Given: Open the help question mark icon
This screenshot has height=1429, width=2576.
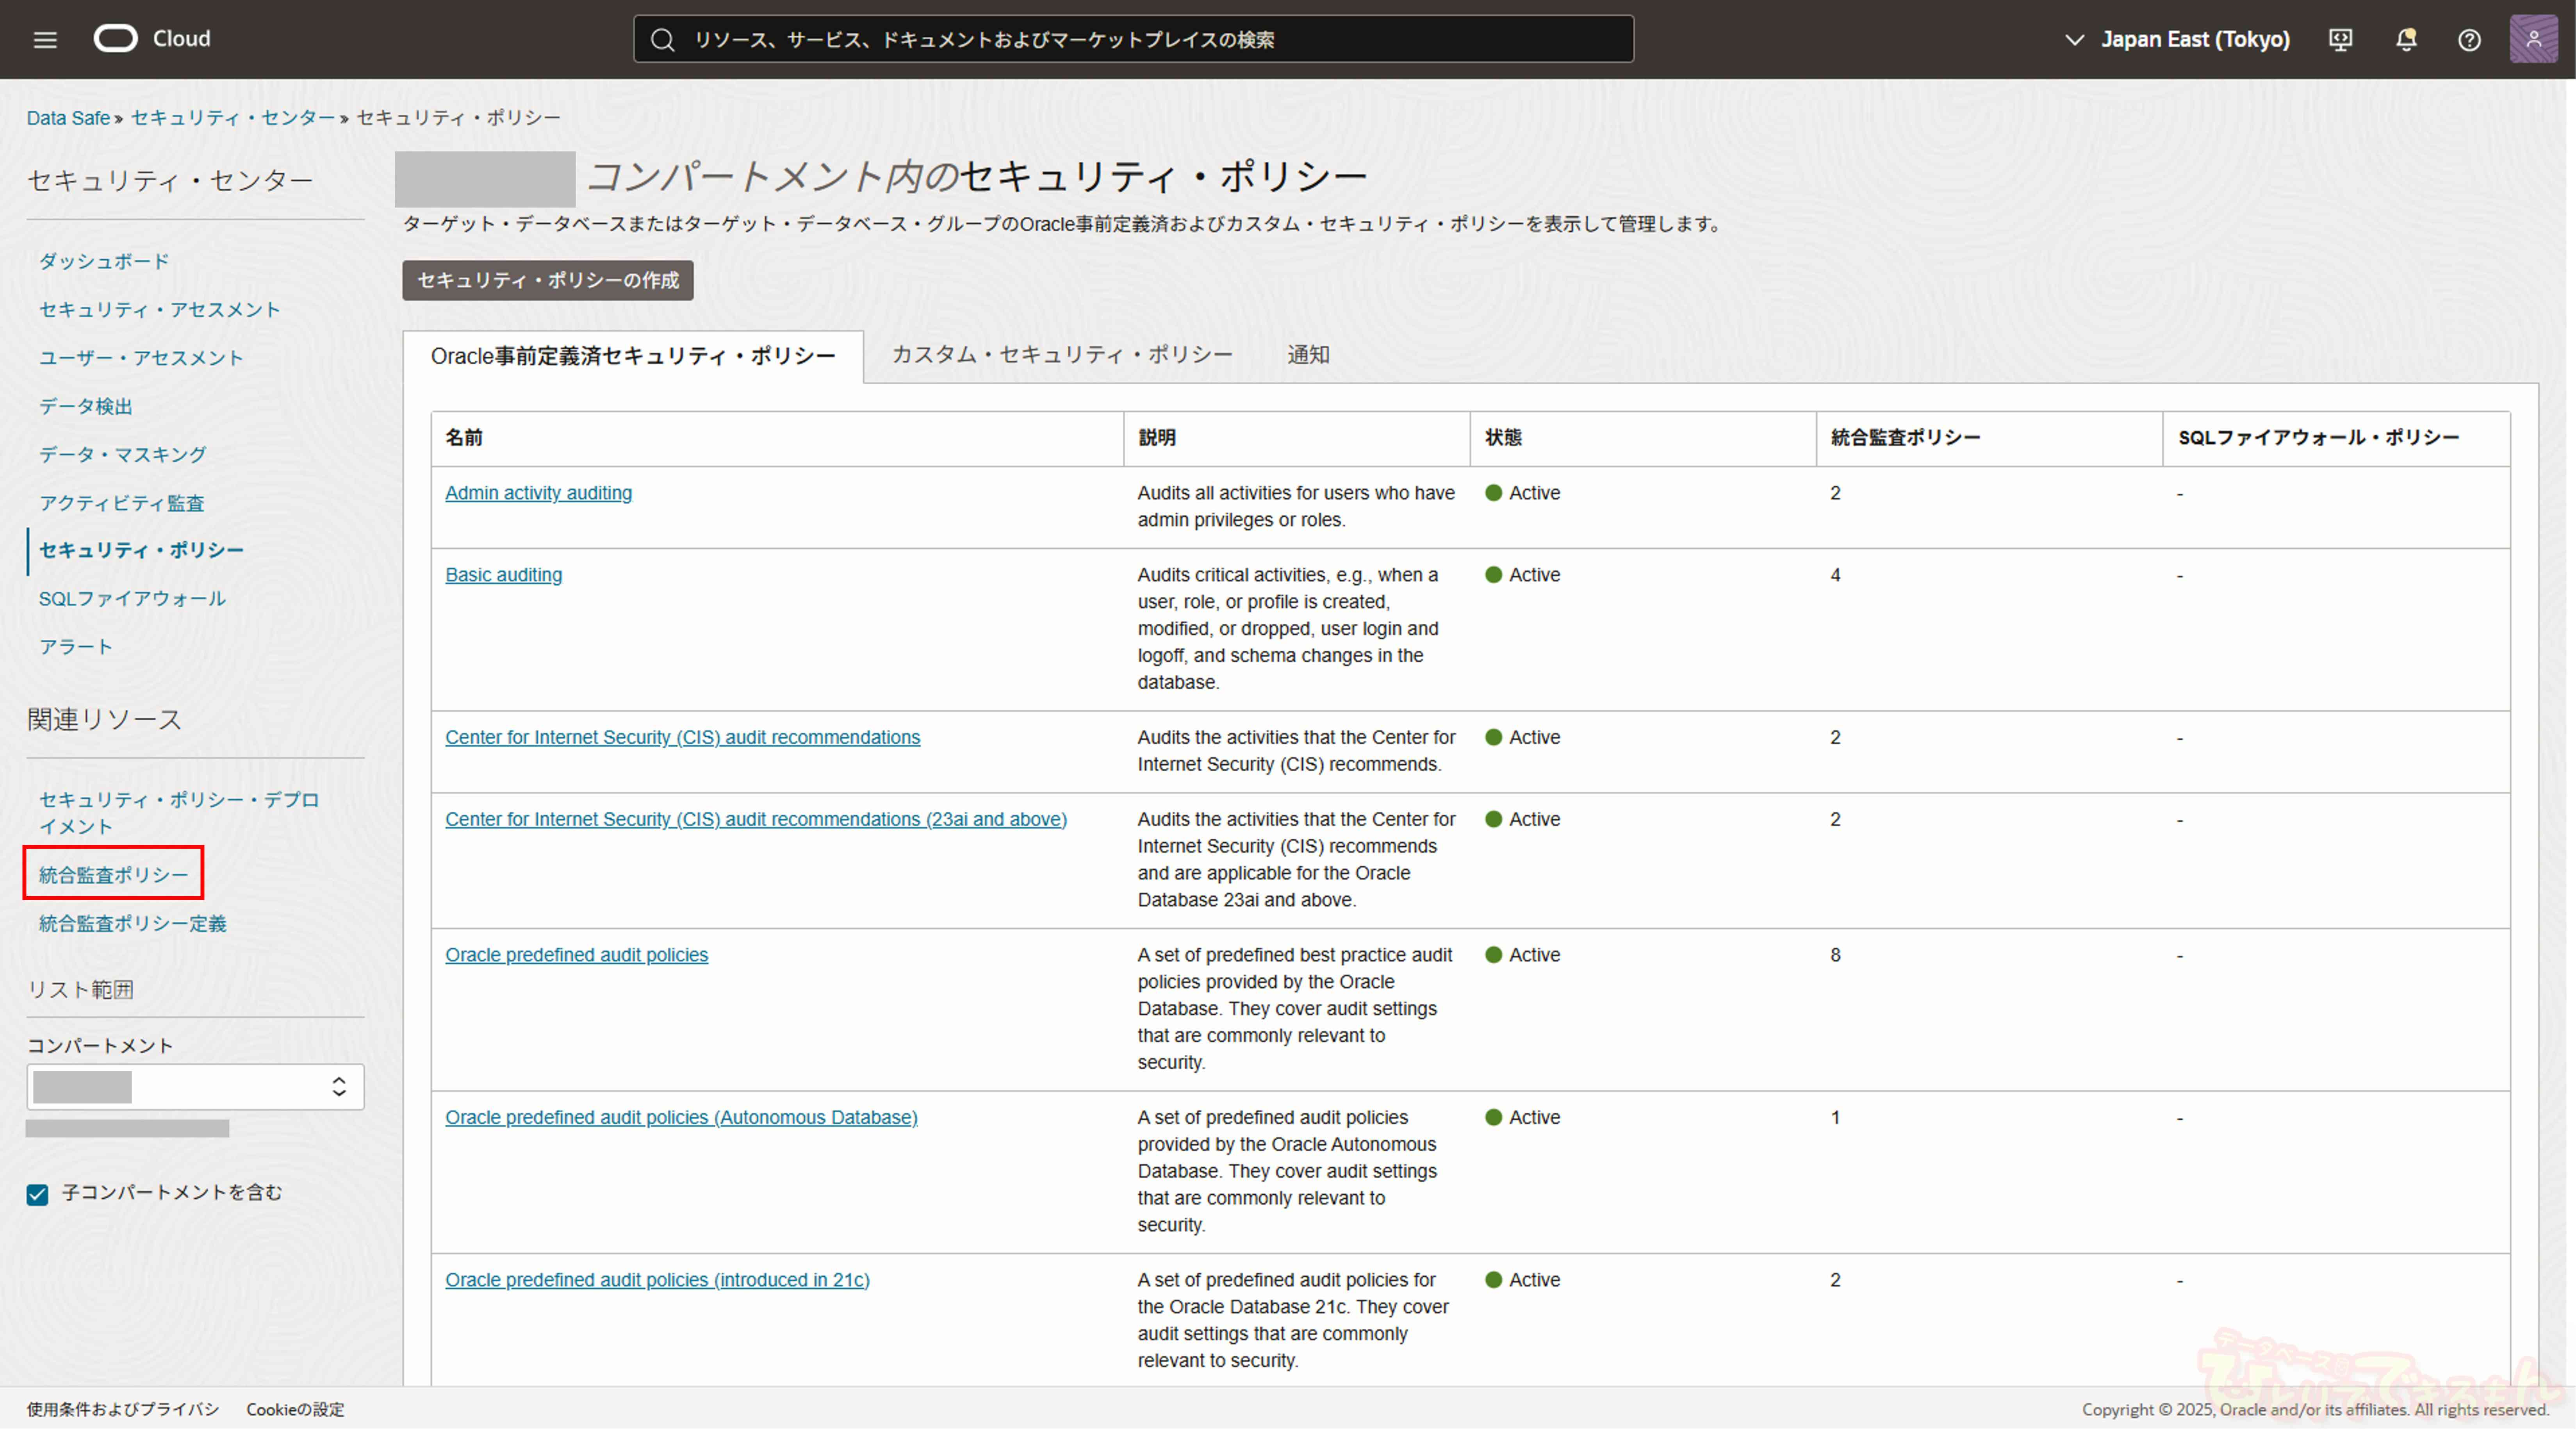Looking at the screenshot, I should point(2469,39).
